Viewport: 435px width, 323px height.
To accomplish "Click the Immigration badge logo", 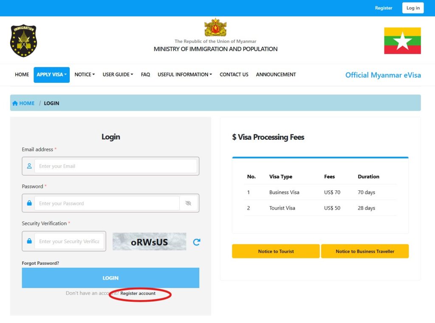I will click(x=23, y=41).
